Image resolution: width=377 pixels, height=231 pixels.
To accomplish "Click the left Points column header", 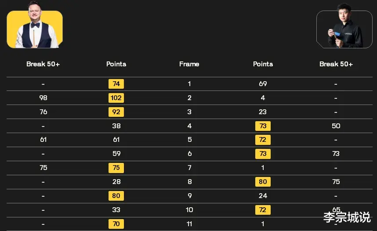I will pyautogui.click(x=116, y=64).
